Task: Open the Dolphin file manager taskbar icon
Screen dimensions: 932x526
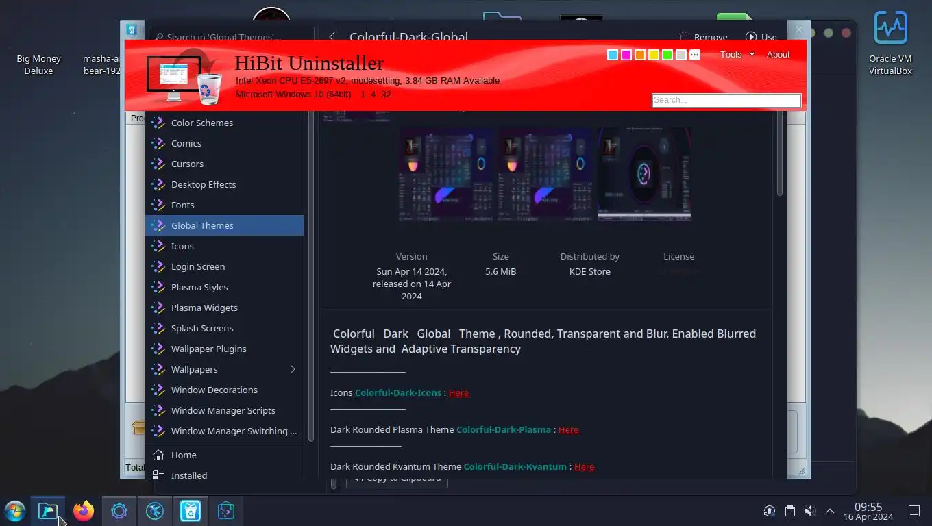Action: 48,511
